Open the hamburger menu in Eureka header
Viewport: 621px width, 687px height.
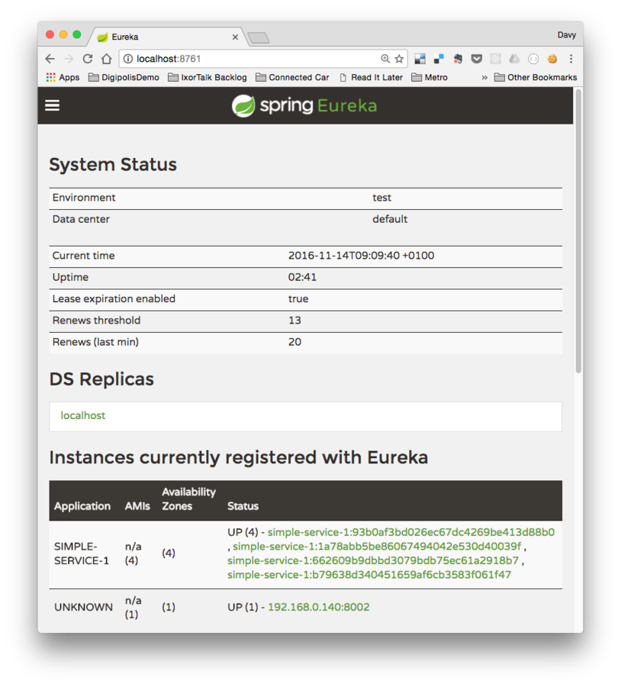pyautogui.click(x=52, y=105)
